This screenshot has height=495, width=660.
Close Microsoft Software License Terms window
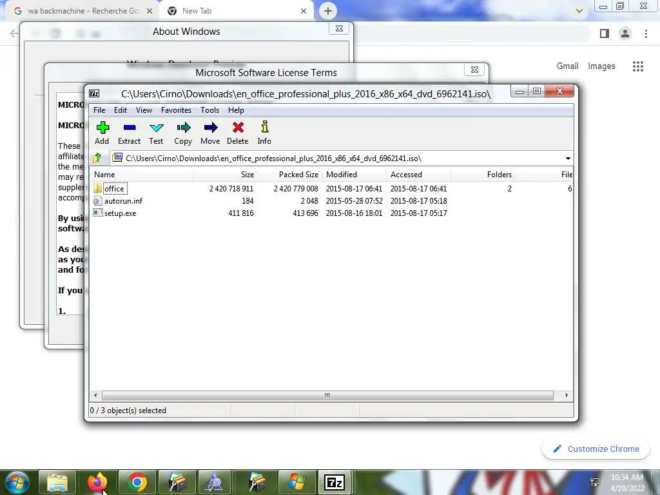[x=474, y=70]
